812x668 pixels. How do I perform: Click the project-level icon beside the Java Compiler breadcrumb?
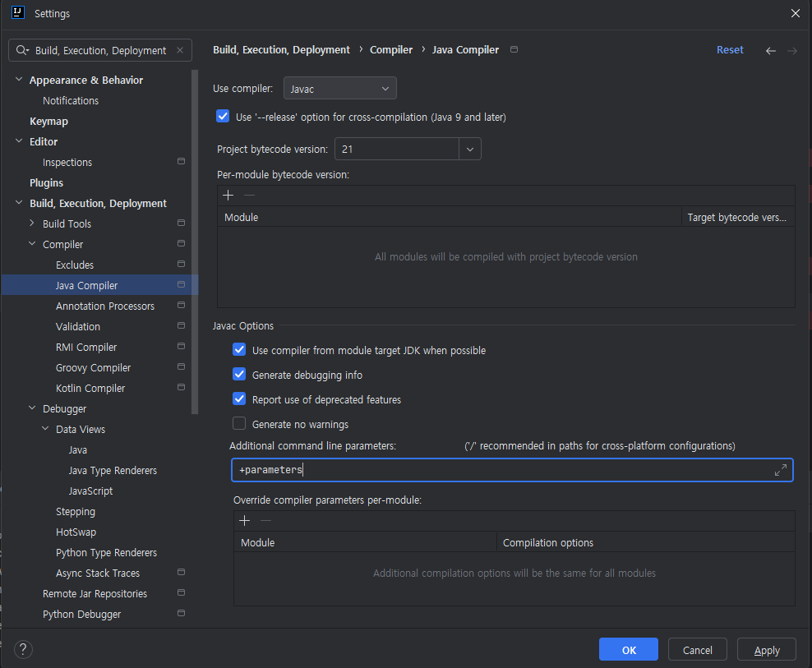coord(514,50)
